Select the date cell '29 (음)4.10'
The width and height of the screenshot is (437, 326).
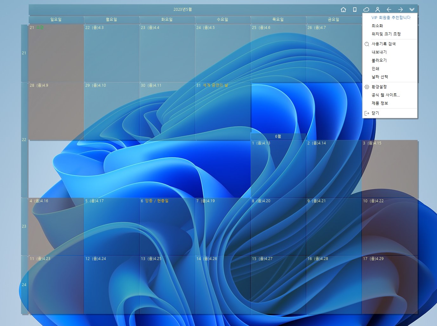click(112, 111)
